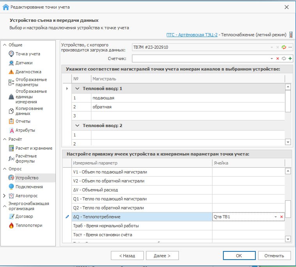The image size is (296, 267).
Task: Go to Расчет и хранение settings
Action: tap(34, 148)
